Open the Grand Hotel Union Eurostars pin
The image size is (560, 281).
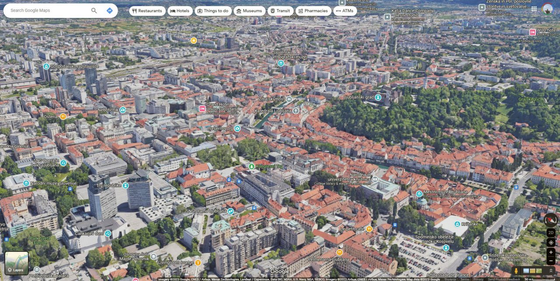click(x=202, y=109)
